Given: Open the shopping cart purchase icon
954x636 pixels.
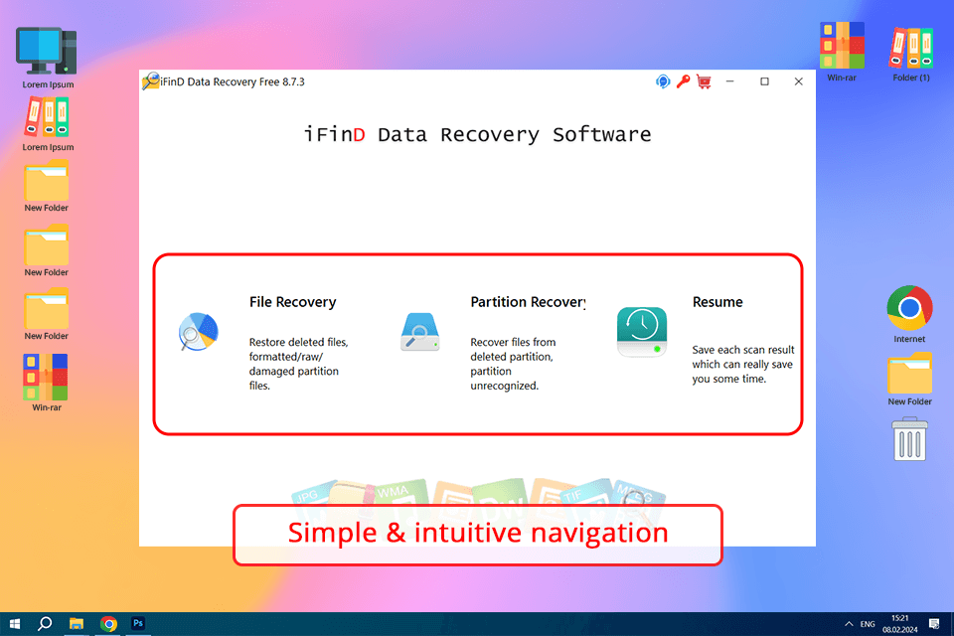Looking at the screenshot, I should pyautogui.click(x=704, y=81).
